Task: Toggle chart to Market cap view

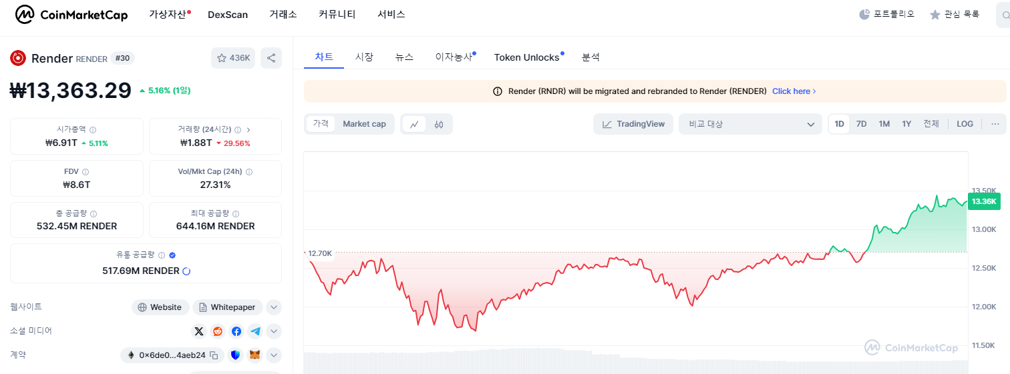Action: pyautogui.click(x=364, y=124)
